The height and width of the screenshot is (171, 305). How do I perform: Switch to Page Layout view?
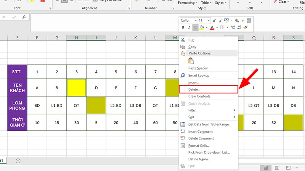point(277,168)
